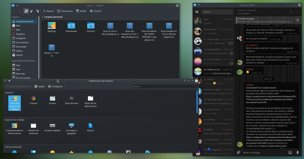304x159 pixels.
Task: Click Dividir to split Dolphin view
Action: click(x=81, y=11)
